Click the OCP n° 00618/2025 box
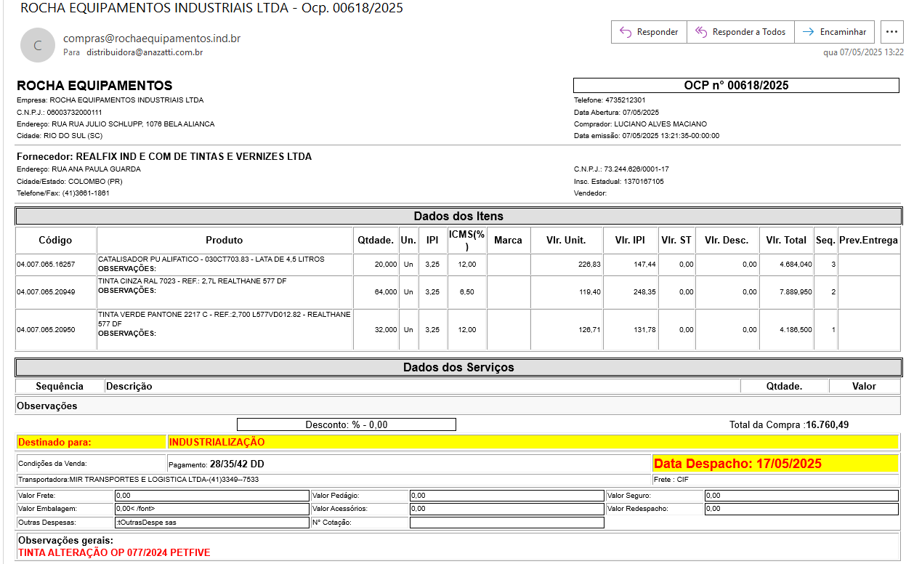 click(736, 85)
